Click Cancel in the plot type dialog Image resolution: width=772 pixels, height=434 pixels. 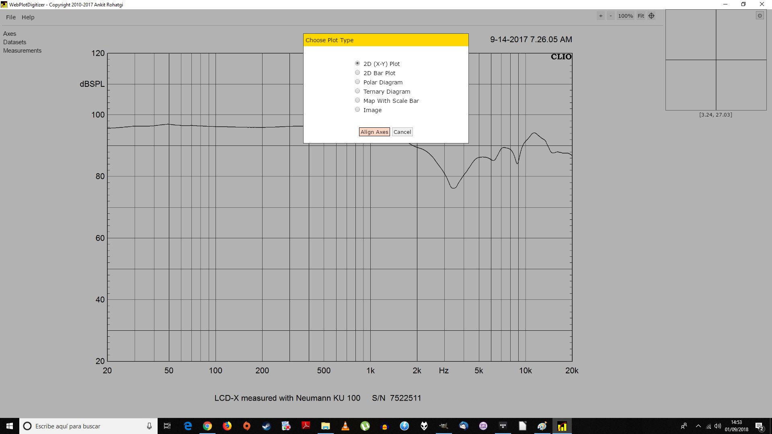(402, 132)
